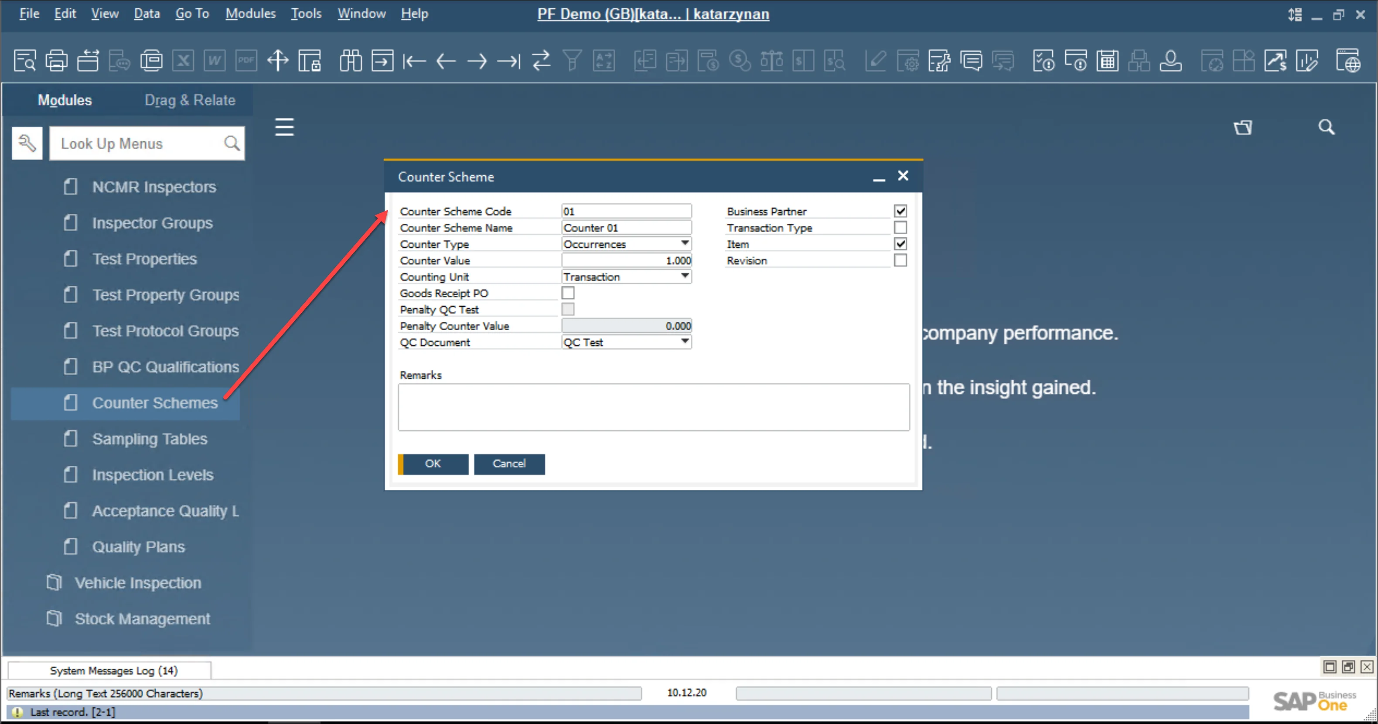Image resolution: width=1378 pixels, height=724 pixels.
Task: Click into the Remarks text area
Action: point(653,406)
